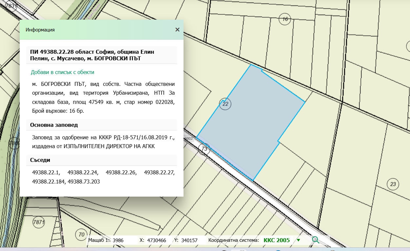The image size is (410, 251).
Task: Click the magnifier search icon in bottom bar
Action: 315,240
